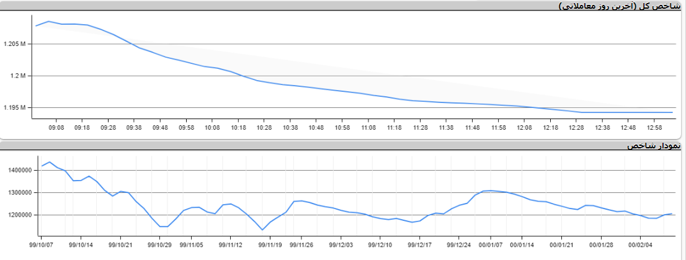Viewport: 686px width, 260px height.
Task: Click the 09:08 time label on top chart
Action: coord(56,127)
